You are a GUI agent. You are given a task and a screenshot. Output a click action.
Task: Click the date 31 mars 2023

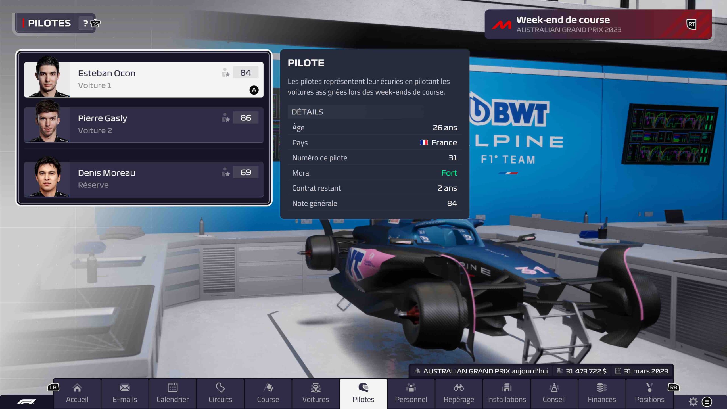point(646,371)
